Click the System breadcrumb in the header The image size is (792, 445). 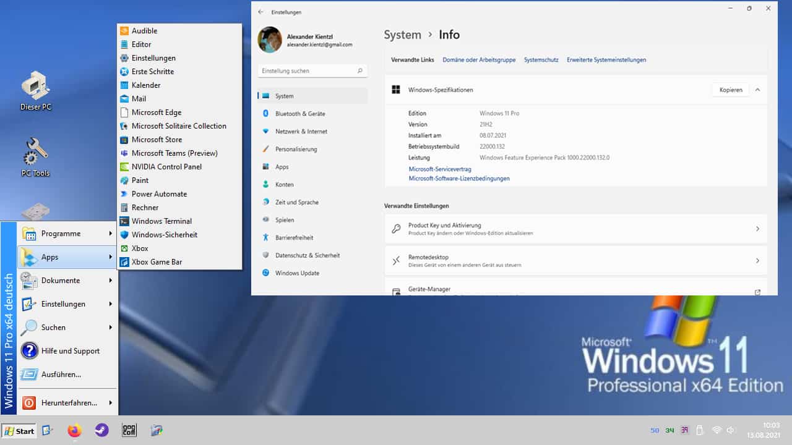pyautogui.click(x=402, y=35)
